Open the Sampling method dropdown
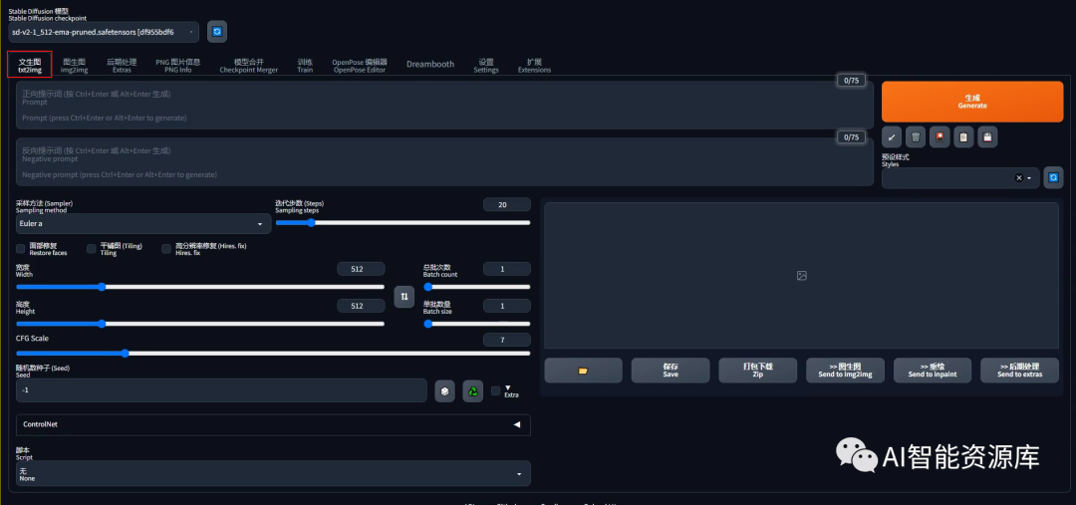The height and width of the screenshot is (505, 1076). tap(143, 224)
